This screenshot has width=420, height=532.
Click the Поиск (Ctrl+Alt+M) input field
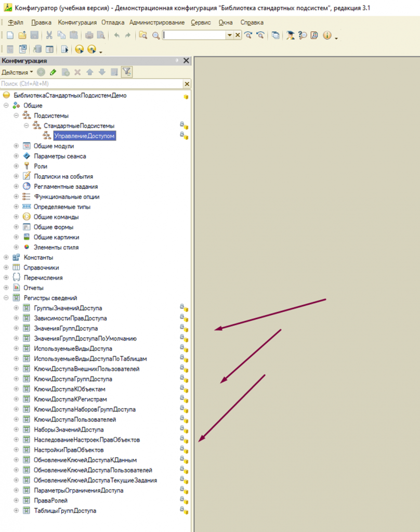91,84
